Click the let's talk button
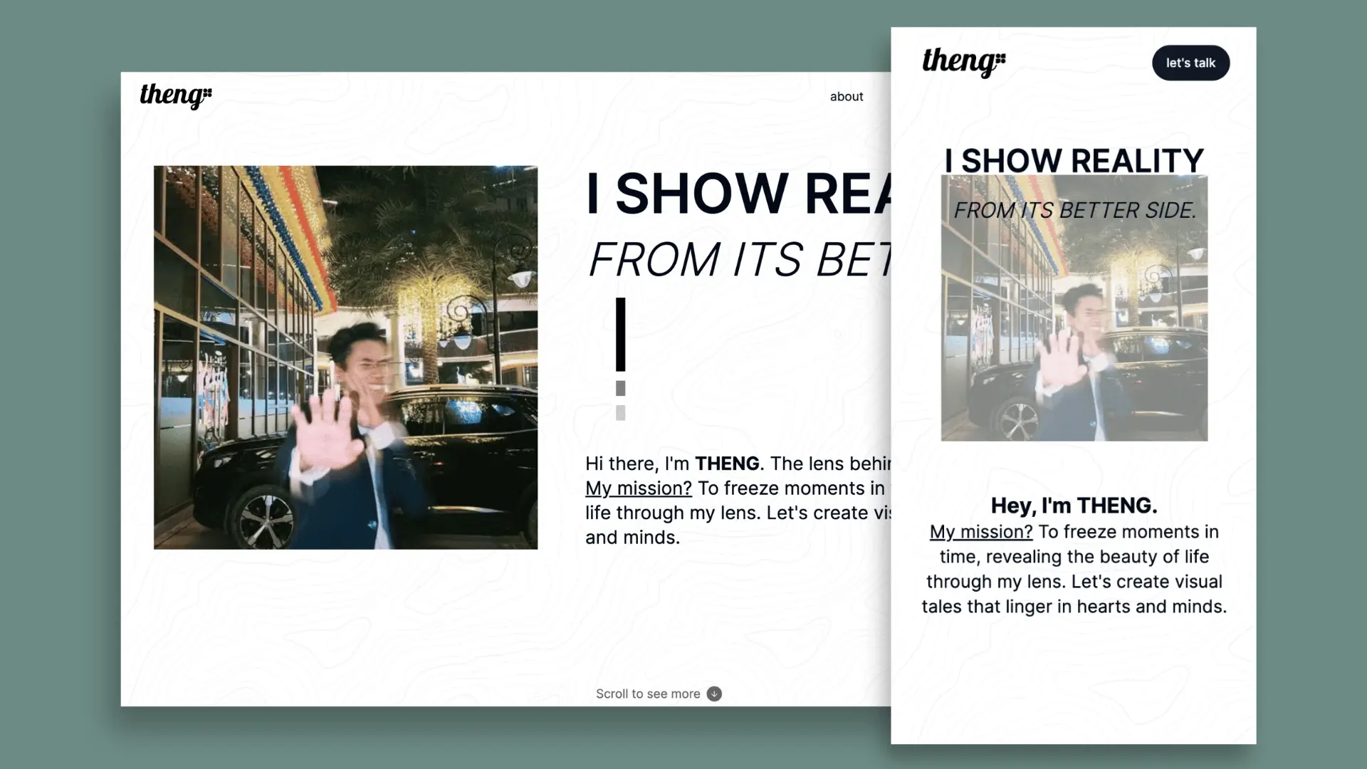 [1190, 63]
